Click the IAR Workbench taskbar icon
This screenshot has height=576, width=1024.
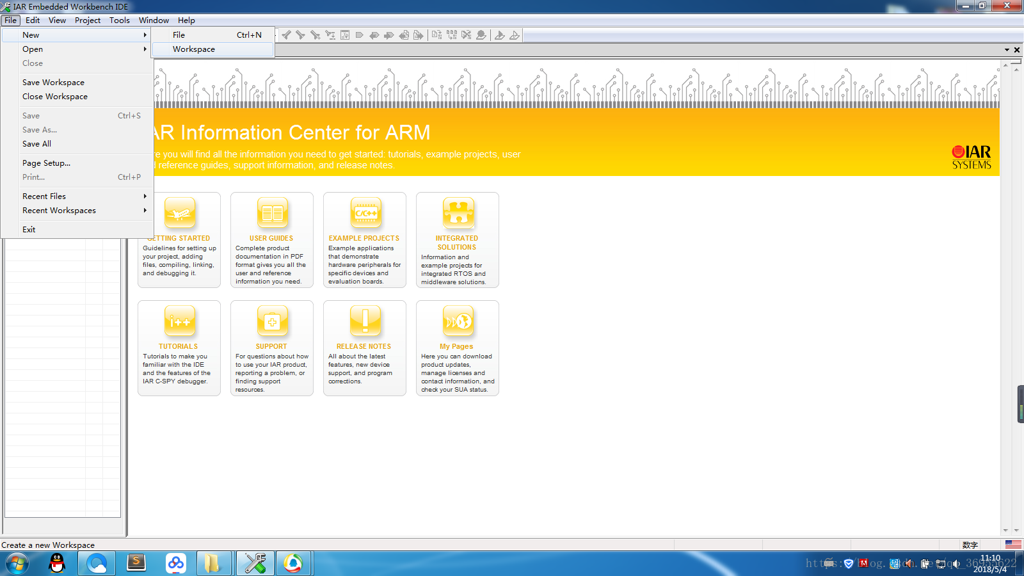click(255, 564)
